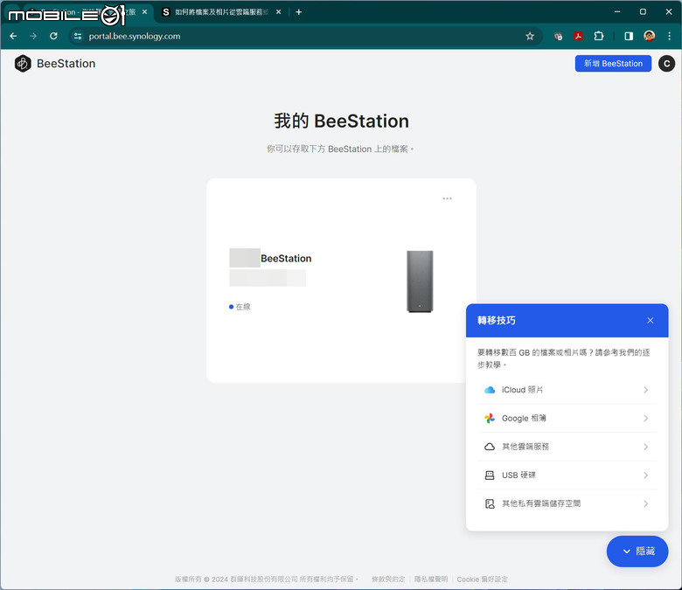Click the extension icon left of Acrobat

558,36
